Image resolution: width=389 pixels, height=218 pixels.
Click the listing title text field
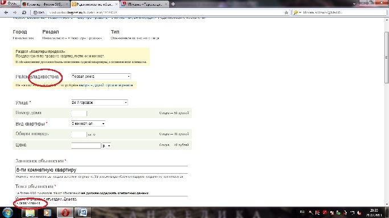click(101, 170)
